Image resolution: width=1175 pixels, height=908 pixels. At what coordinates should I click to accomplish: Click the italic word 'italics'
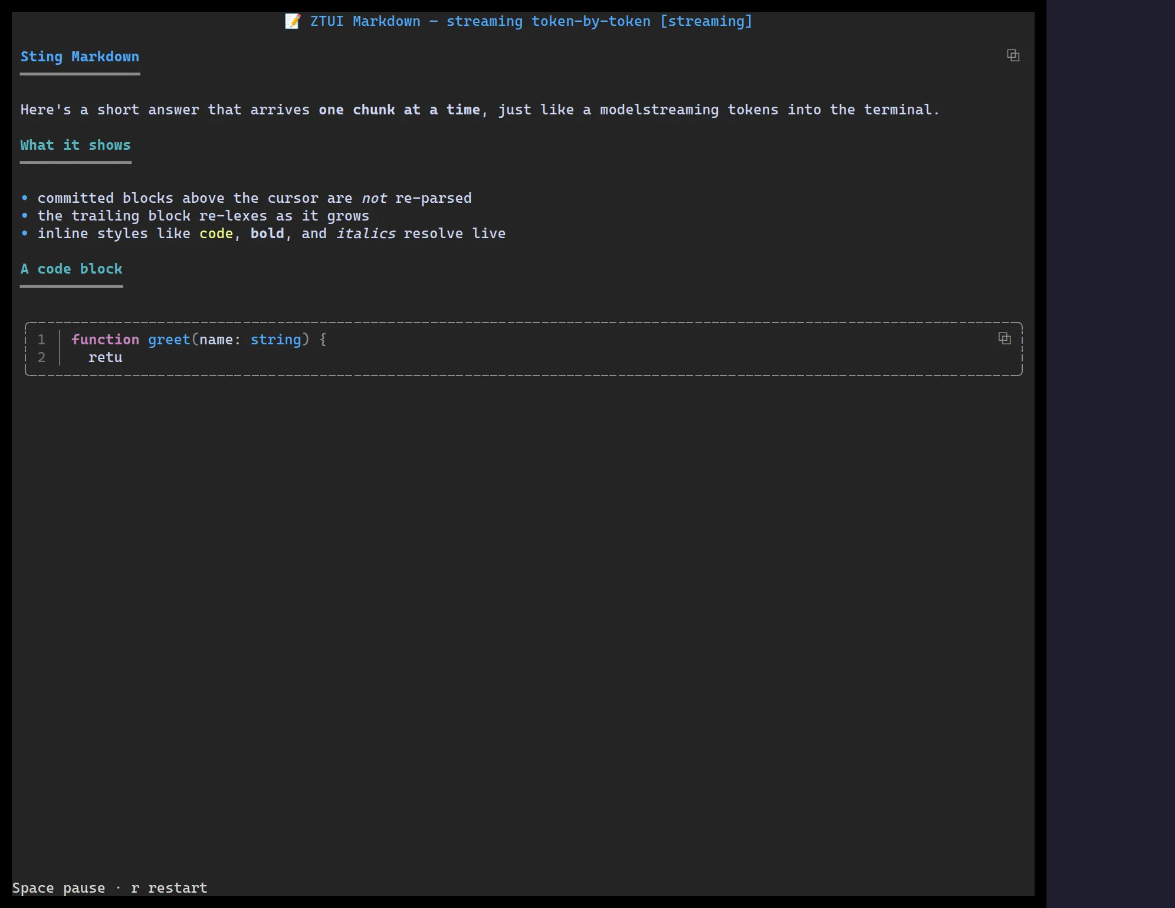[365, 233]
